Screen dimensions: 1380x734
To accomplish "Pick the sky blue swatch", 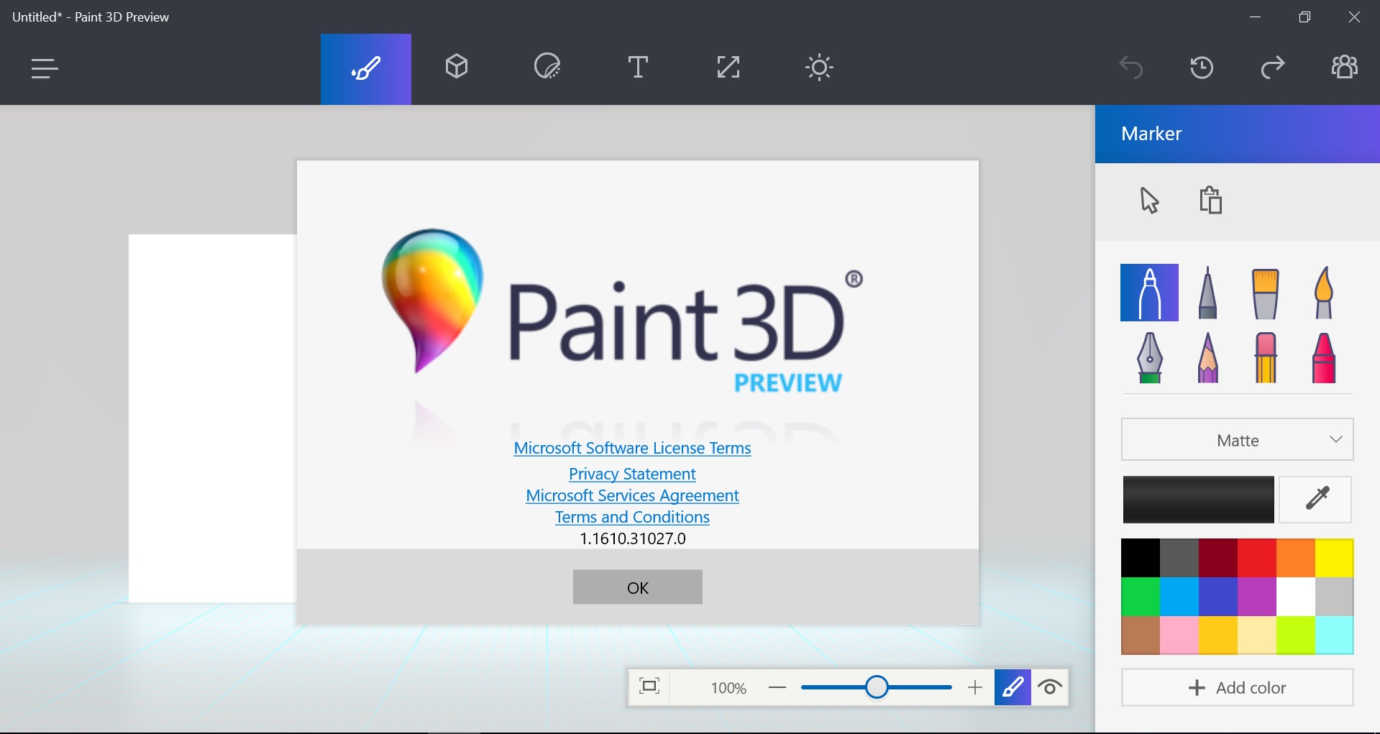I will [x=1179, y=597].
